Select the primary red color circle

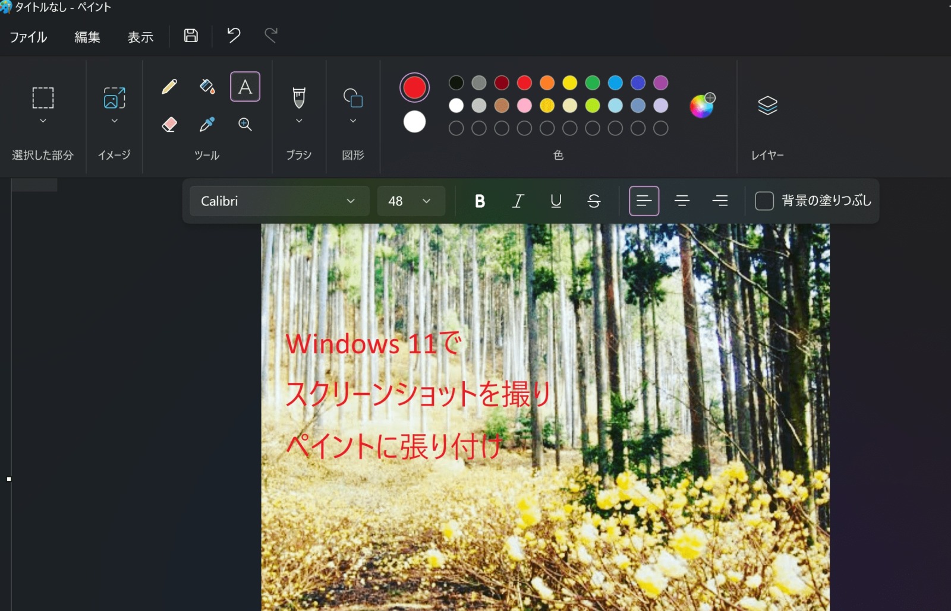click(x=414, y=88)
